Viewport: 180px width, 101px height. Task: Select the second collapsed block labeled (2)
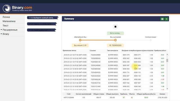(42, 24)
